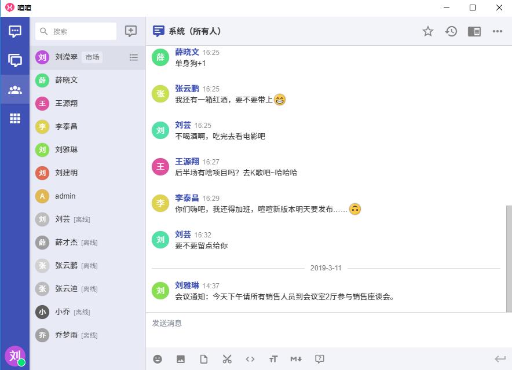Open chat history with clock icon
Viewport: 512px width, 370px height.
pyautogui.click(x=451, y=31)
